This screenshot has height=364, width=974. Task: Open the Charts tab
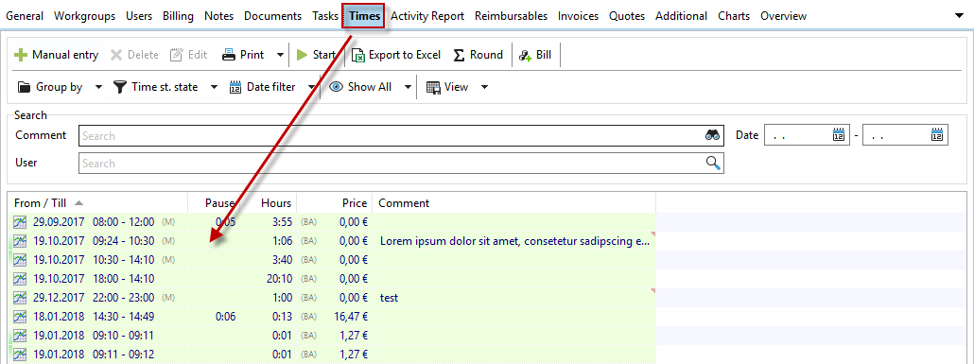click(x=734, y=16)
